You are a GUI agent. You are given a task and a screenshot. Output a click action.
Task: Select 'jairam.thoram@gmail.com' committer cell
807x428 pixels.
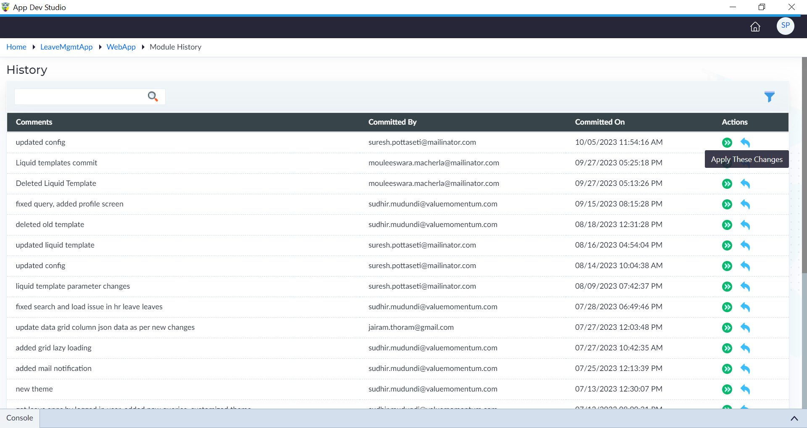(411, 327)
